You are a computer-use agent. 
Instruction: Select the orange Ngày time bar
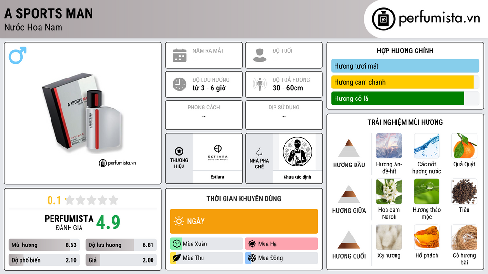244,221
